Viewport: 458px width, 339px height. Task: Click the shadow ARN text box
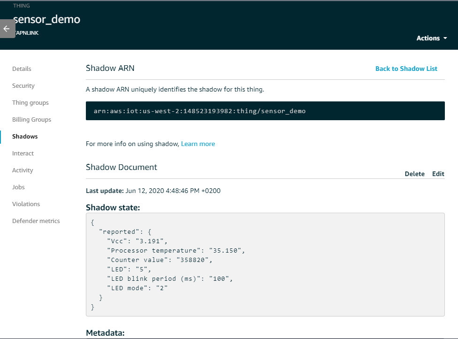(x=265, y=111)
